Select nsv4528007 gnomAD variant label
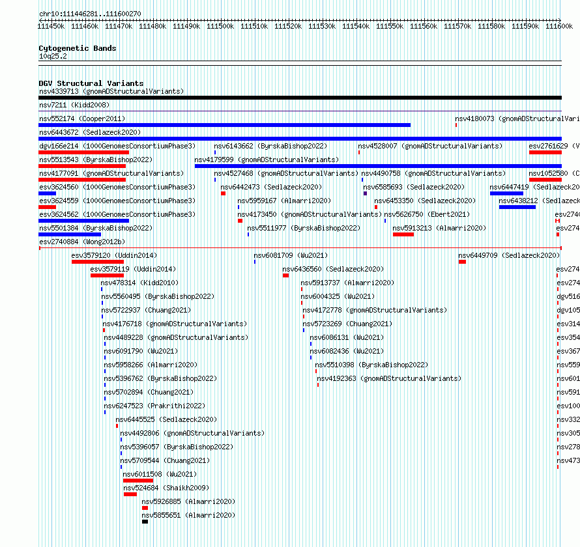580x547 pixels. pos(430,146)
